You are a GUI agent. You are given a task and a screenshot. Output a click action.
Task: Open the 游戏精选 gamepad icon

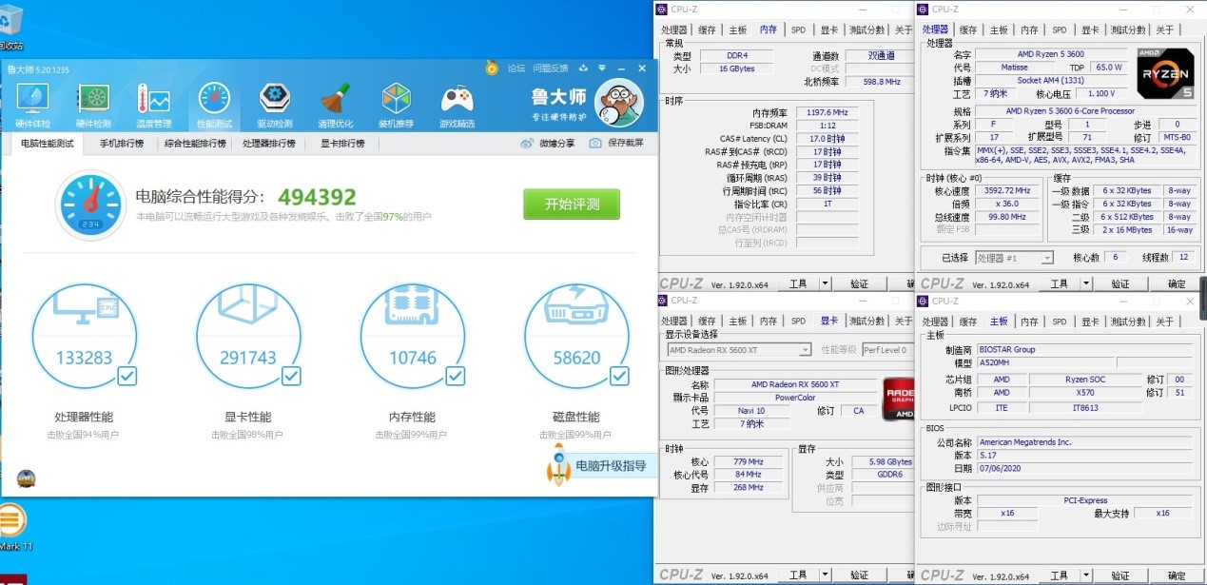pos(457,98)
